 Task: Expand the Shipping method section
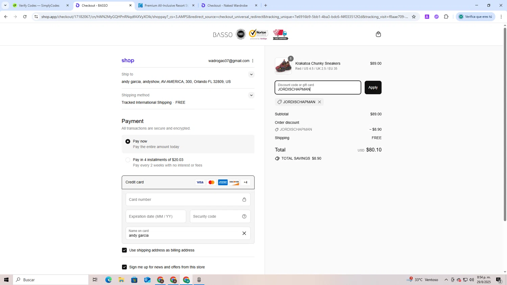coord(251,95)
